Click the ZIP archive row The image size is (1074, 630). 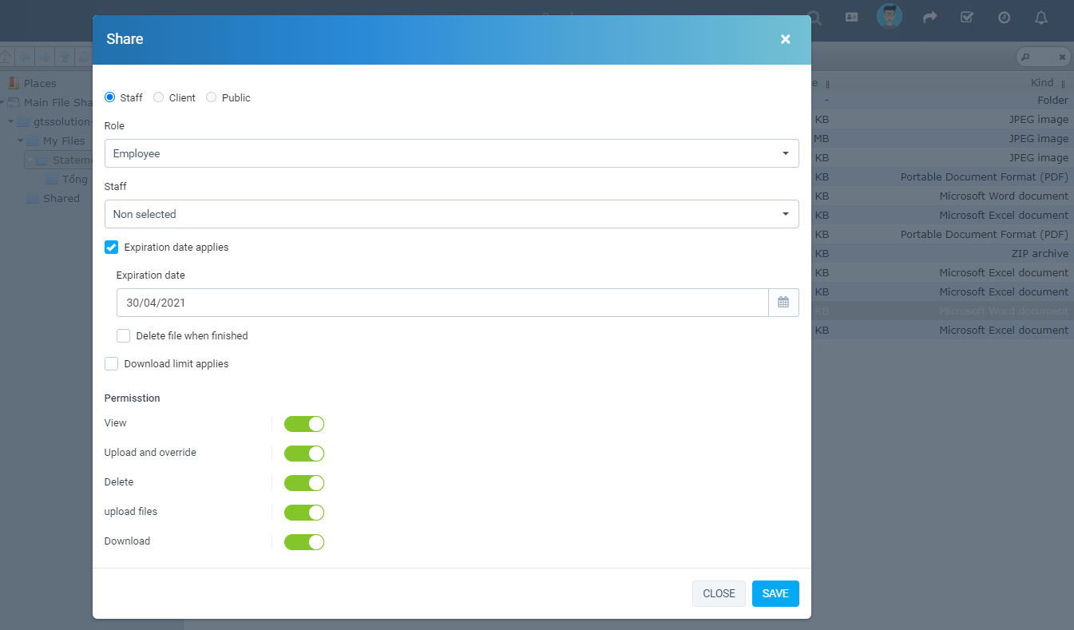point(942,254)
